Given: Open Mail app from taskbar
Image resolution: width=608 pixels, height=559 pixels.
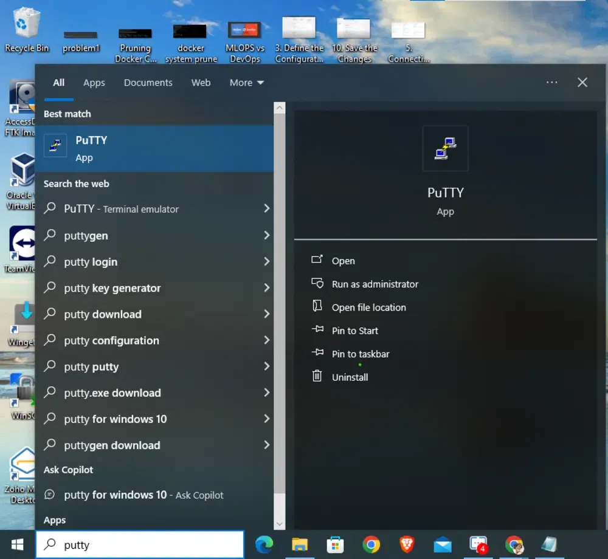Looking at the screenshot, I should (443, 544).
